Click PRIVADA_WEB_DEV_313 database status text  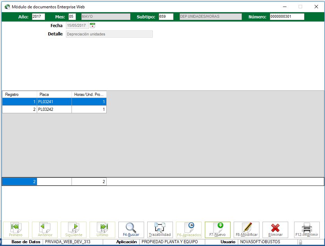click(x=68, y=242)
